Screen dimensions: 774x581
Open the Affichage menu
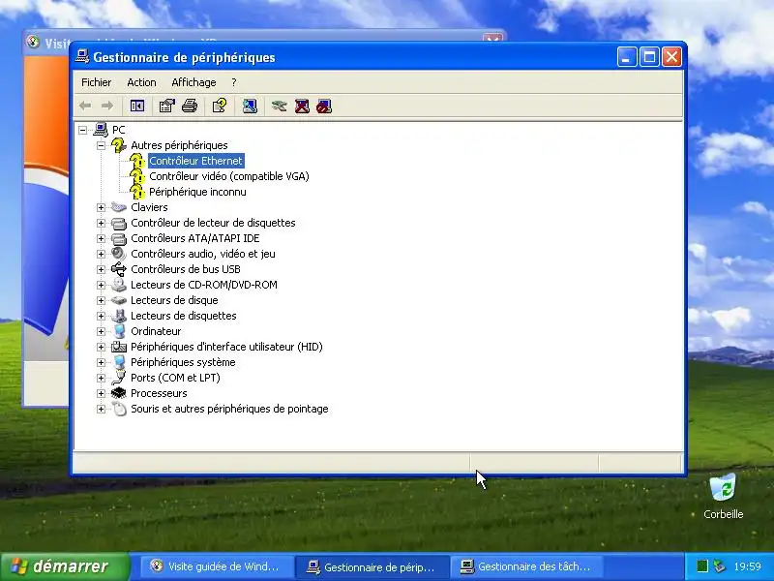click(193, 82)
